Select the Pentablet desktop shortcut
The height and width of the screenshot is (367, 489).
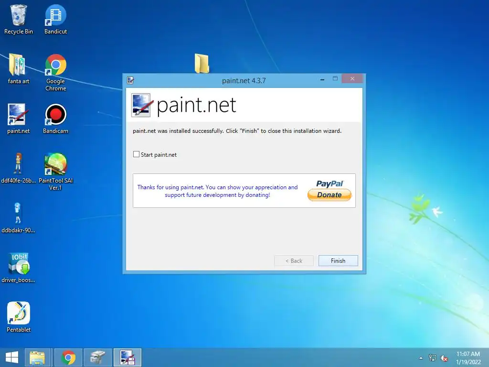click(19, 317)
